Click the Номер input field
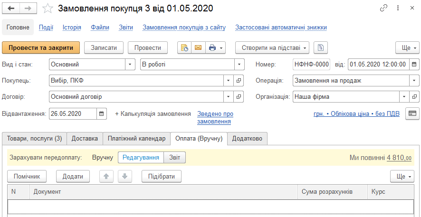This screenshot has height=217, width=421. (311, 65)
